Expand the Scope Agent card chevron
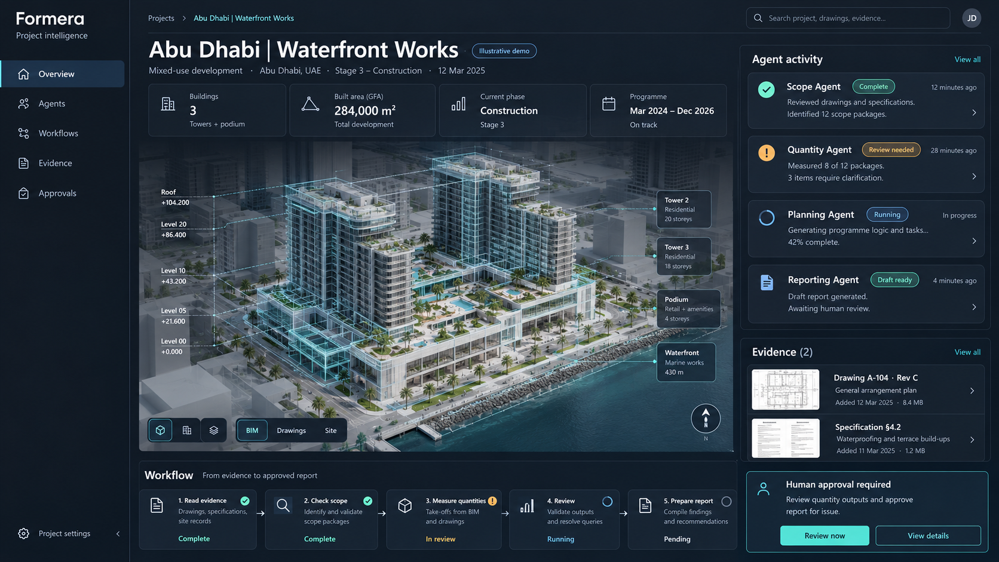 tap(974, 113)
